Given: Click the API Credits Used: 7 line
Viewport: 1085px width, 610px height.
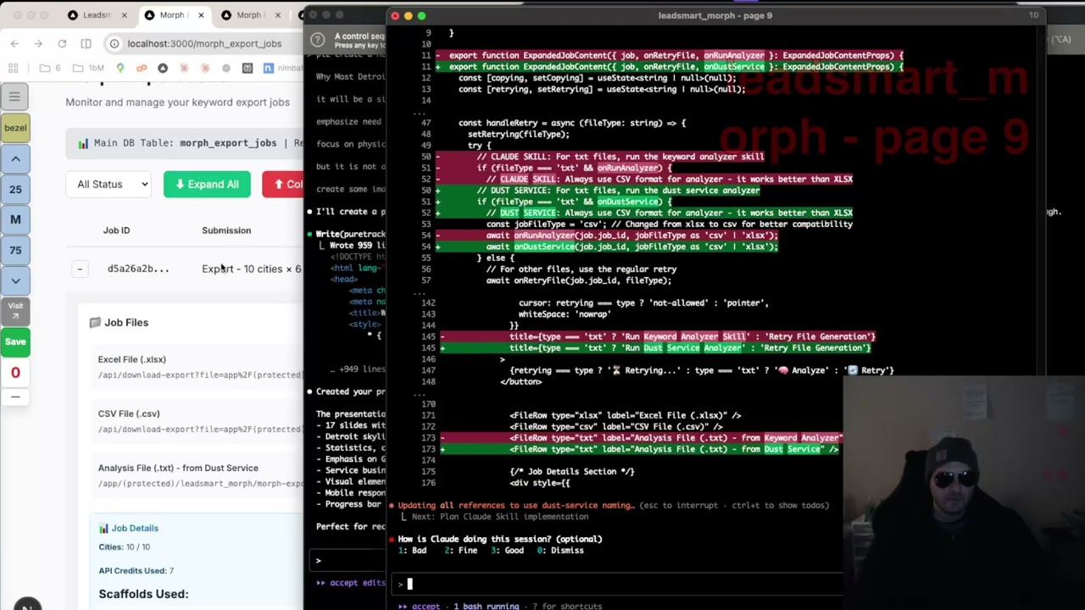Looking at the screenshot, I should pos(136,571).
